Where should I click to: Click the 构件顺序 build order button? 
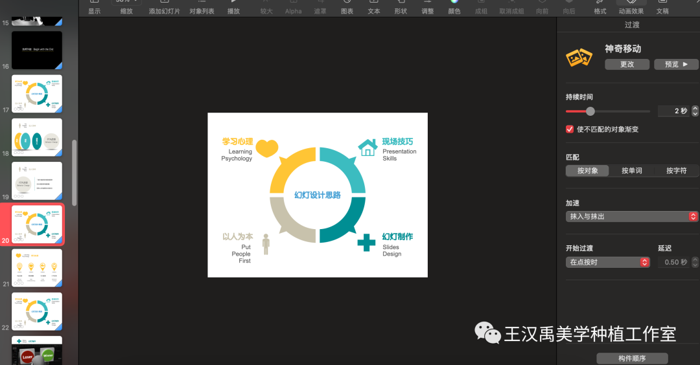[632, 359]
